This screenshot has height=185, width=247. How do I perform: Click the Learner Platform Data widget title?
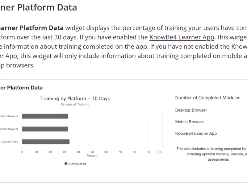point(21,88)
